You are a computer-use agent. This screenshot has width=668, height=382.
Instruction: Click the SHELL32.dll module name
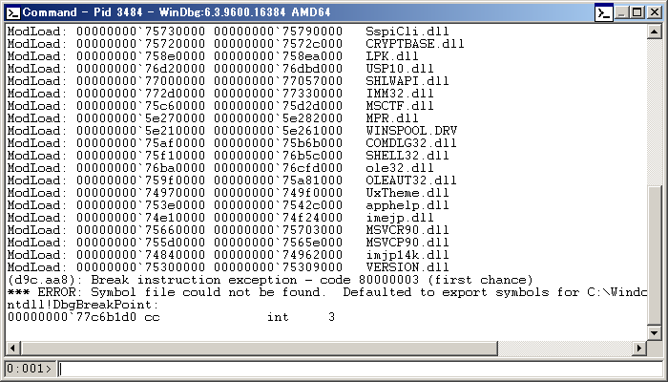(x=407, y=155)
